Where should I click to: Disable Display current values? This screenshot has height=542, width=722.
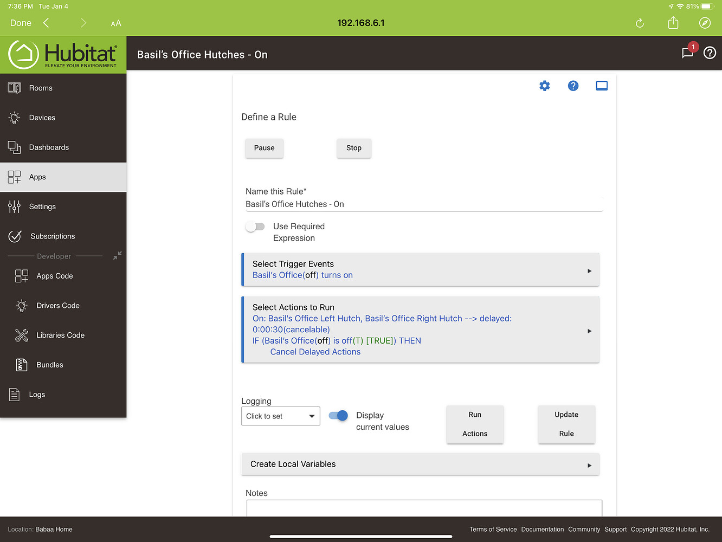tap(337, 415)
